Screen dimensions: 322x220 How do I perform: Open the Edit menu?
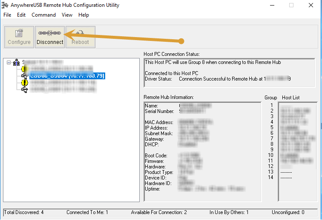[x=21, y=15]
